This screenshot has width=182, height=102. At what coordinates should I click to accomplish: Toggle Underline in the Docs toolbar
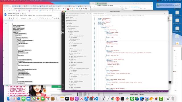[48, 18]
